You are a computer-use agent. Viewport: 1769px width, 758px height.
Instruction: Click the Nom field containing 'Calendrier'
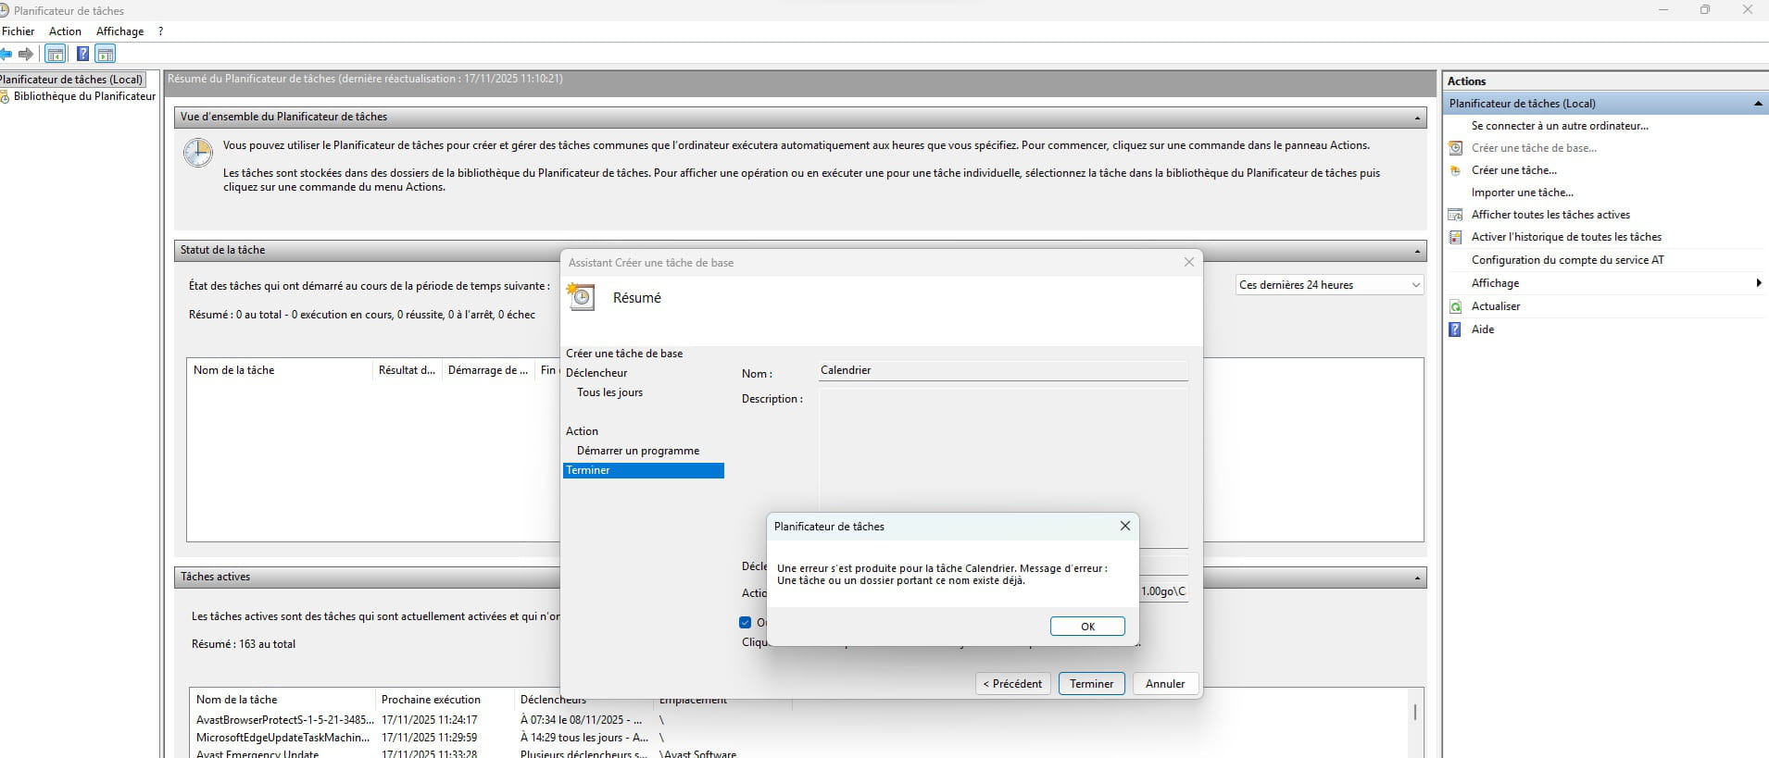pos(1002,370)
